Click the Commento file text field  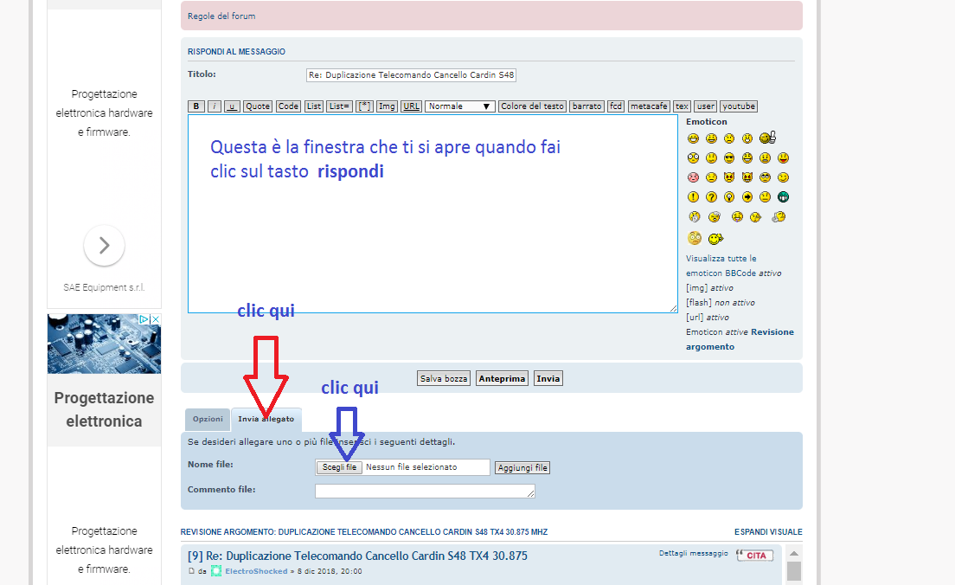(x=425, y=491)
